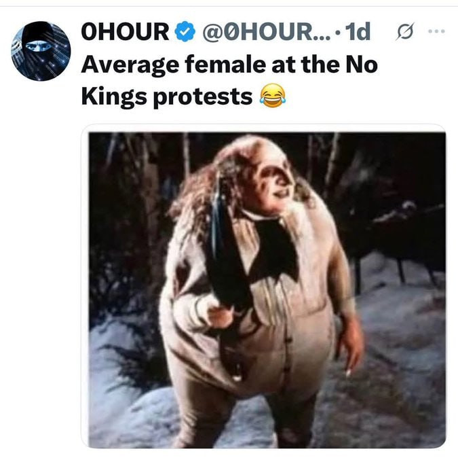Open the three-dot more options menu
Viewport: 458px width, 462px height.
click(436, 31)
